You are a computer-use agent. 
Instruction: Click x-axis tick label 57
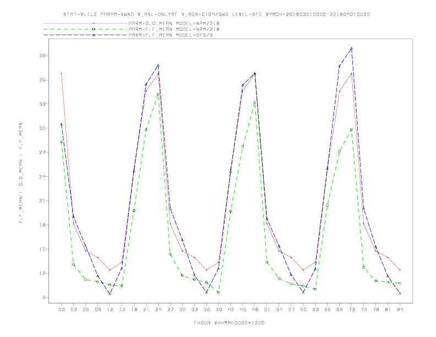tap(291, 309)
